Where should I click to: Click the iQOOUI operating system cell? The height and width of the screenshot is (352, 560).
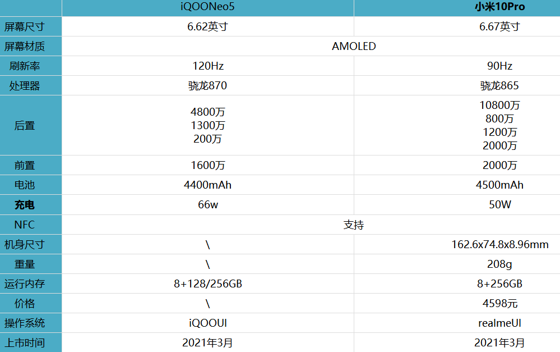208,323
